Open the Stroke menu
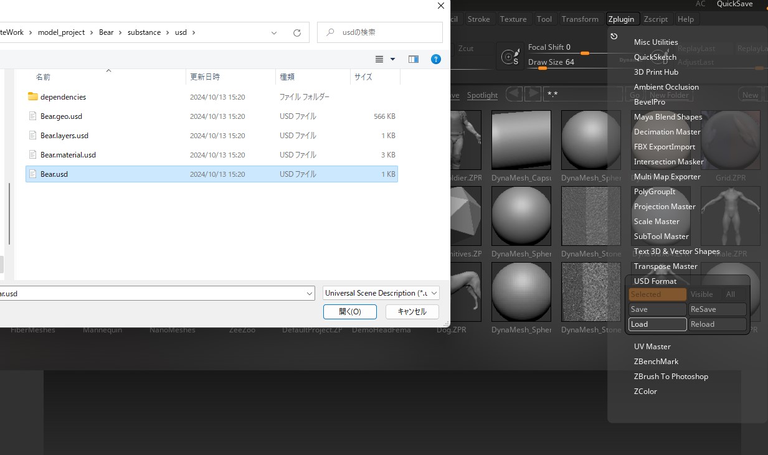This screenshot has height=455, width=768. click(479, 19)
